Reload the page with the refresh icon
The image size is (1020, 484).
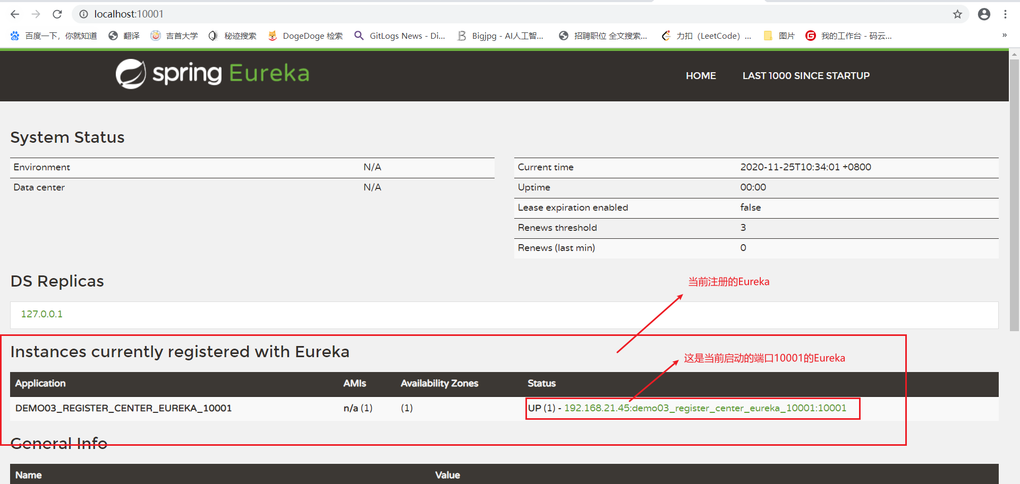click(x=57, y=14)
